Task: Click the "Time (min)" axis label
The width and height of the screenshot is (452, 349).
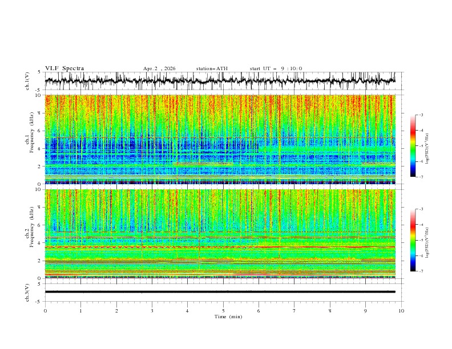Action: pos(228,316)
